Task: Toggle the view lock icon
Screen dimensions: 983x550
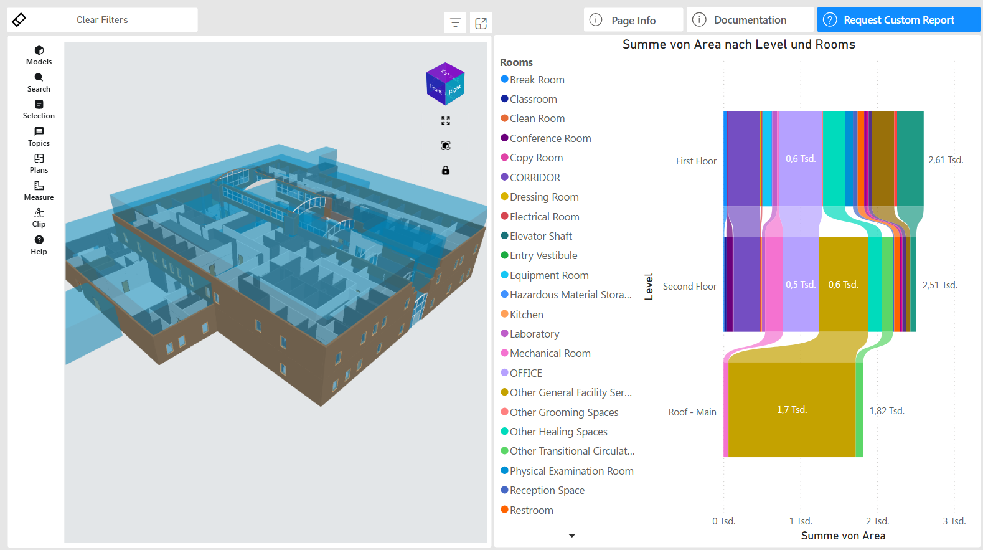Action: click(x=446, y=170)
